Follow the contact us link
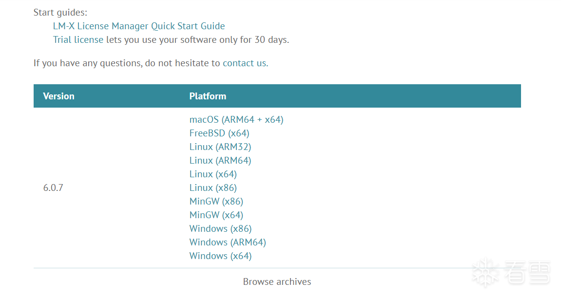This screenshot has width=561, height=299. pyautogui.click(x=245, y=63)
